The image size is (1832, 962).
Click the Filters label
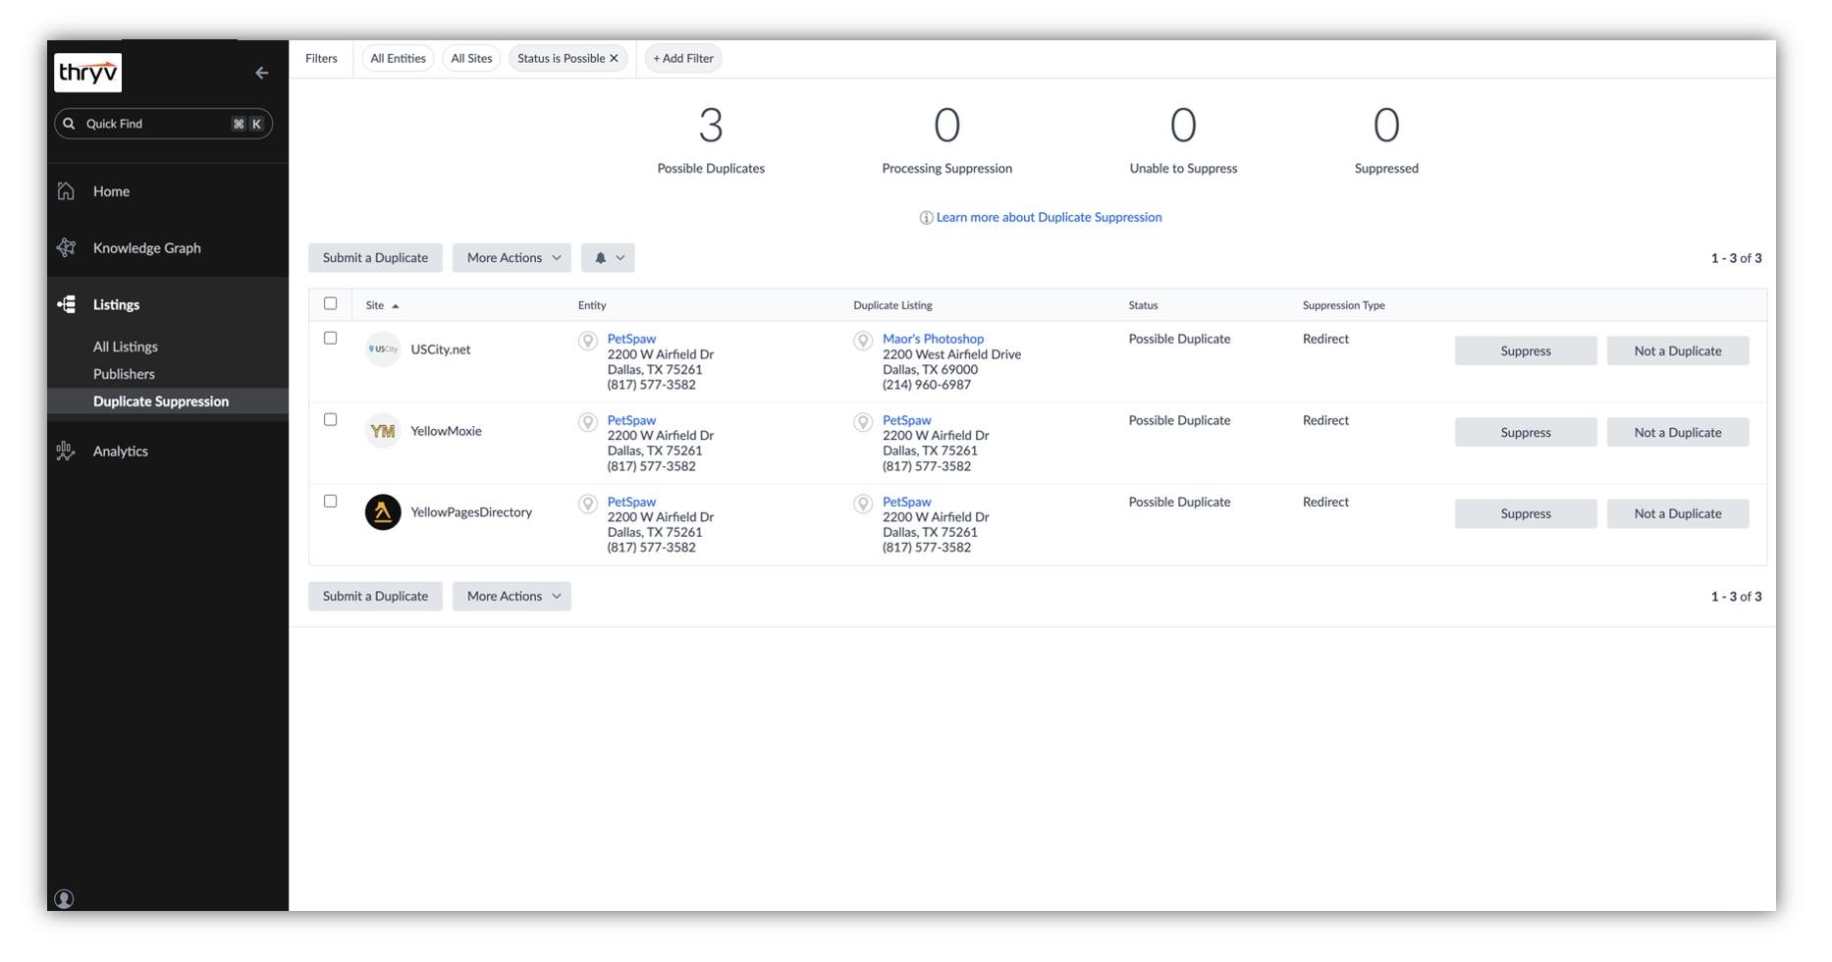click(321, 59)
